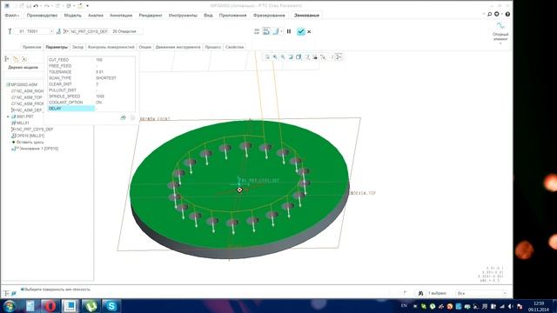Click the saved orientations icon in the graphics toolbar
The width and height of the screenshot is (557, 313).
[307, 57]
